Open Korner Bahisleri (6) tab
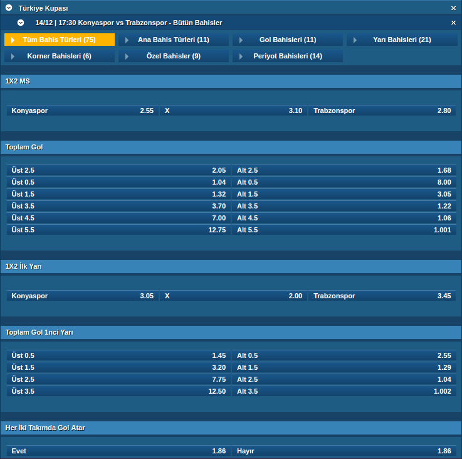 [x=60, y=56]
